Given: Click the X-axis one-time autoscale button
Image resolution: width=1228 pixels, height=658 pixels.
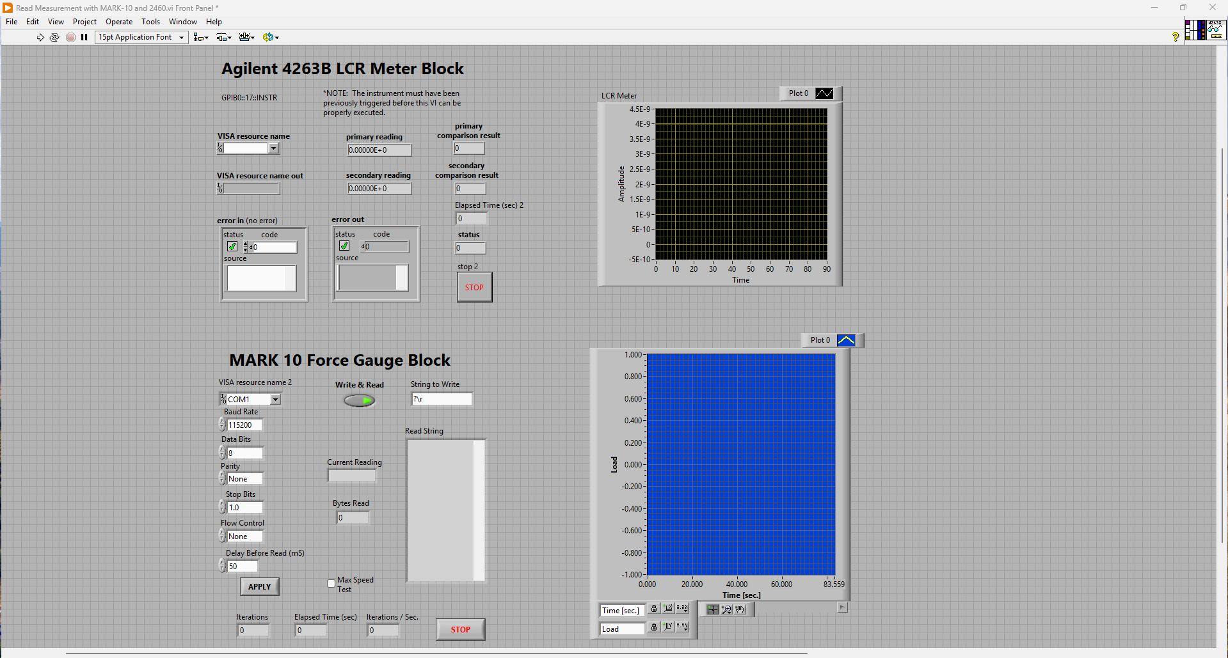Looking at the screenshot, I should [x=668, y=609].
